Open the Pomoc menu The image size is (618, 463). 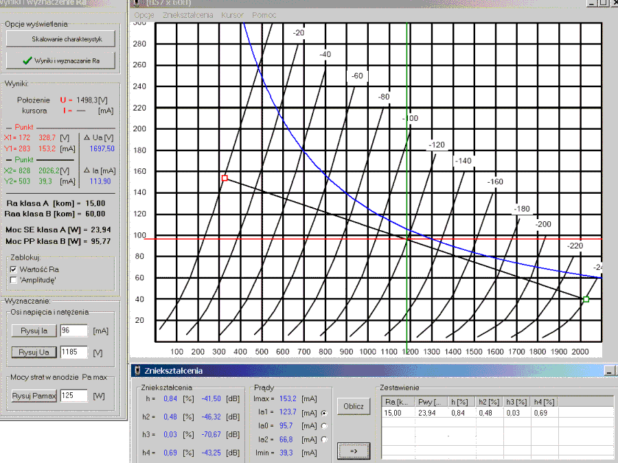tap(264, 15)
